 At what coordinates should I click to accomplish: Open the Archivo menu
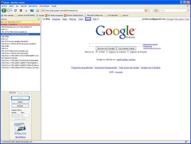click(4, 6)
